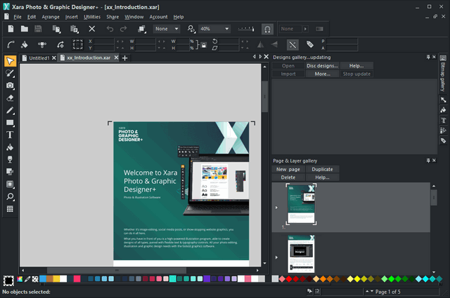The height and width of the screenshot is (298, 450).
Task: Toggle the aspect ratio lock icon
Action: (205, 45)
